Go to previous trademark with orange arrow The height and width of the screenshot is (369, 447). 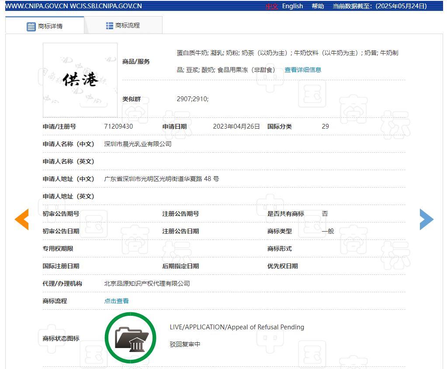coord(22,219)
